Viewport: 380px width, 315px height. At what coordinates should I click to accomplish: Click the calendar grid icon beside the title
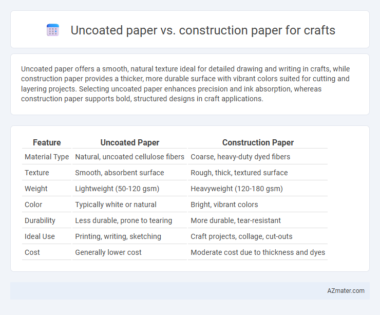click(x=53, y=30)
